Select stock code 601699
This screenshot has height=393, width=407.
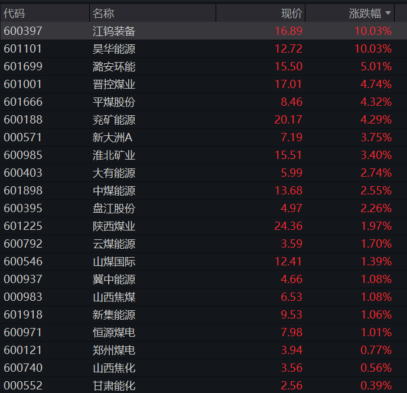(23, 67)
